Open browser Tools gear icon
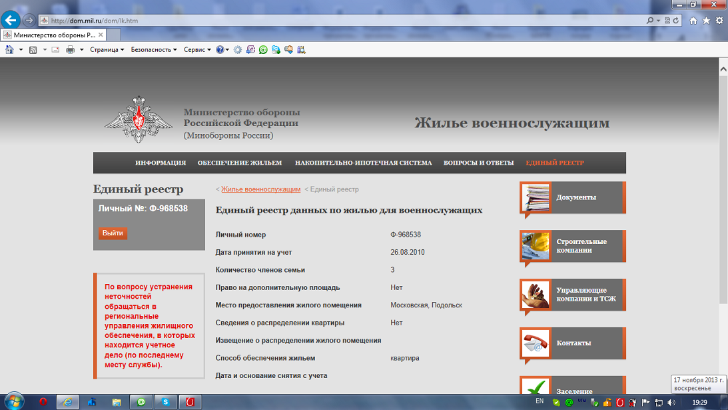The width and height of the screenshot is (728, 410). pos(719,21)
